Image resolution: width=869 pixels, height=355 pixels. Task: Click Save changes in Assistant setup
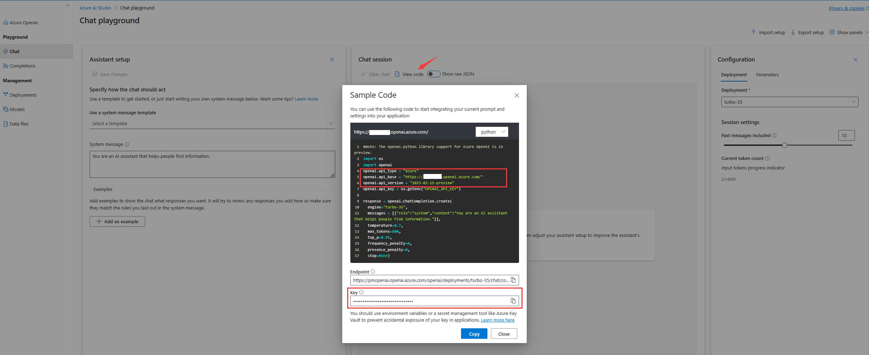pyautogui.click(x=110, y=74)
